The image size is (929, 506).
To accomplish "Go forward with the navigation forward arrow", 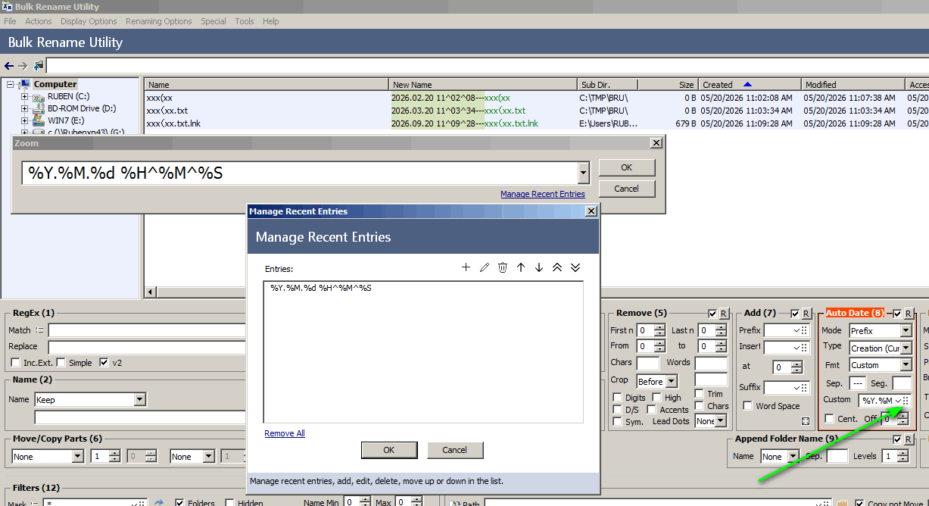I will coord(23,66).
